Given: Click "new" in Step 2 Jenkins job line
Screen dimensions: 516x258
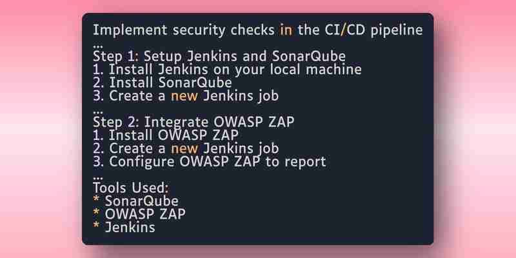Looking at the screenshot, I should tap(184, 149).
